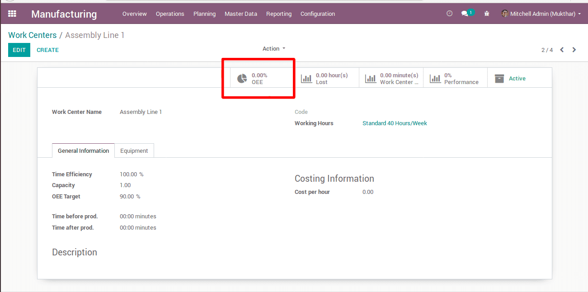Screen dimensions: 588x292
Task: Open the Master Data menu
Action: [x=241, y=14]
